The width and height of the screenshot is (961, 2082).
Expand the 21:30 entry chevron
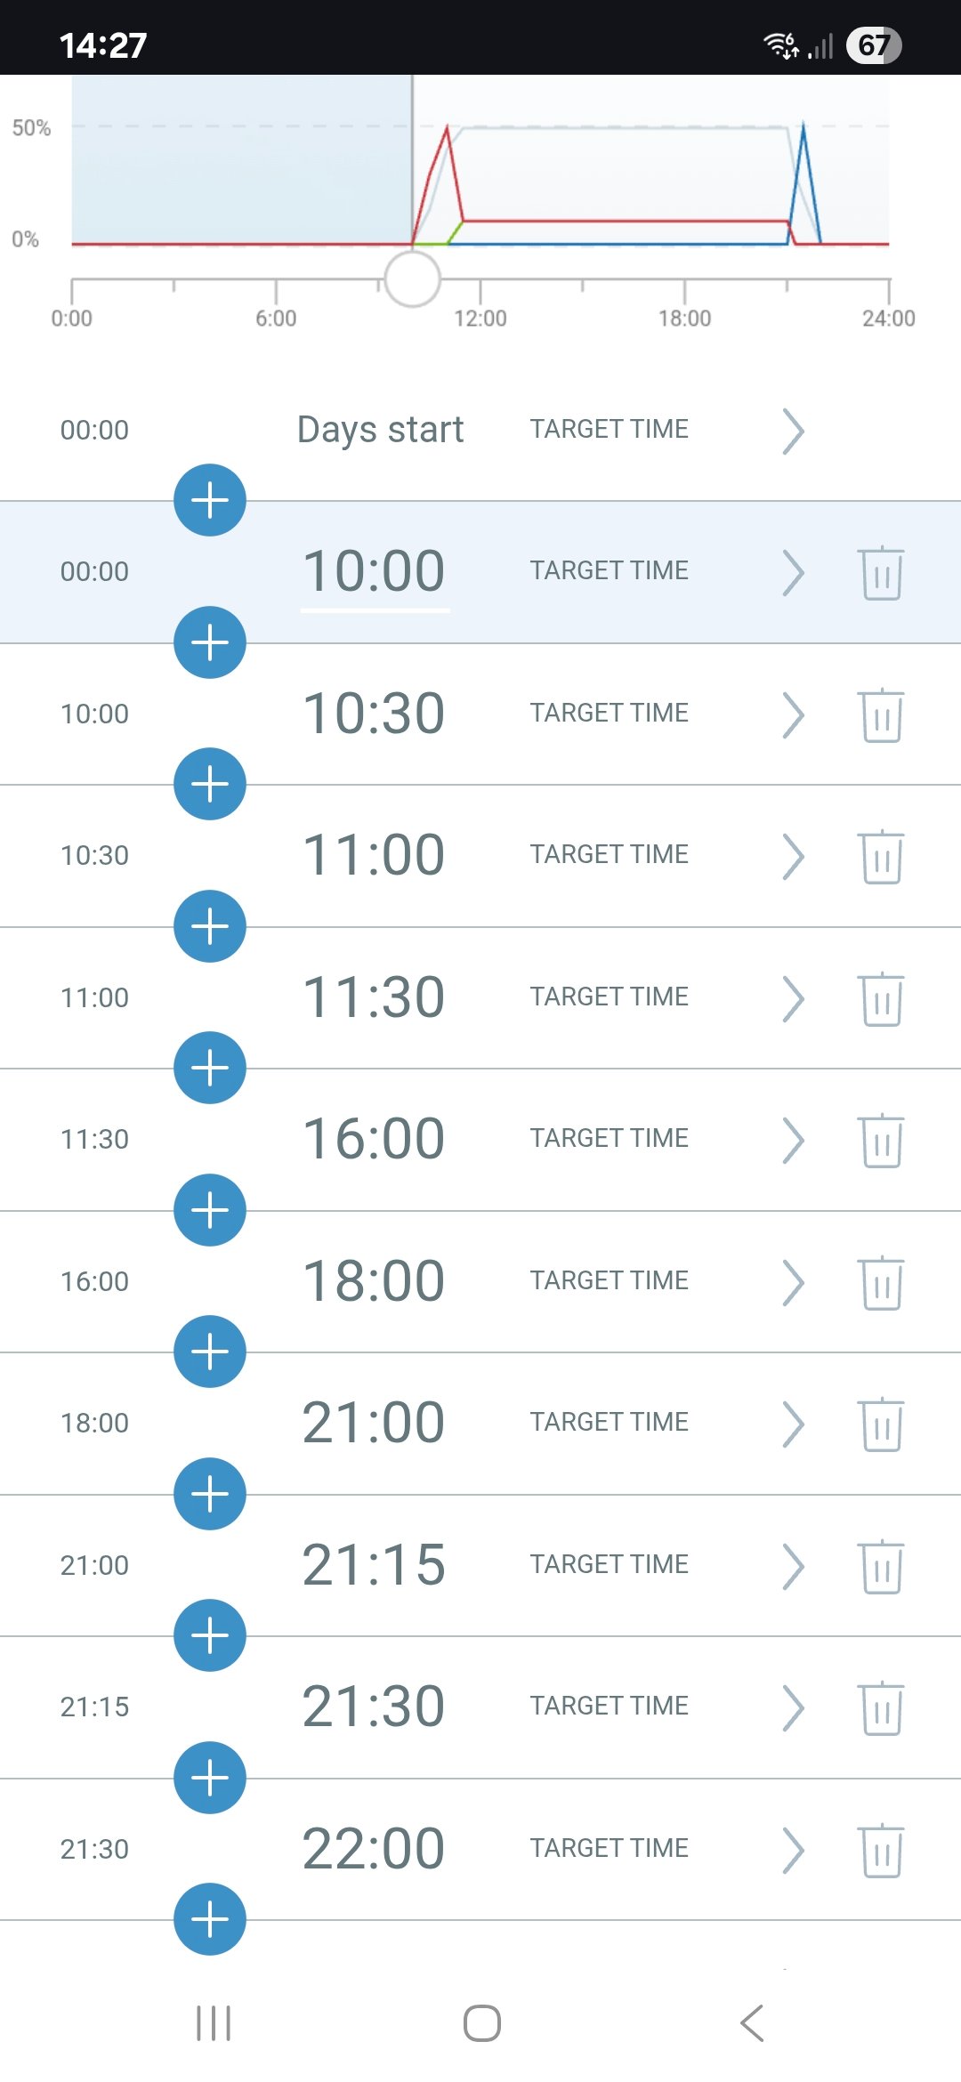click(793, 1708)
